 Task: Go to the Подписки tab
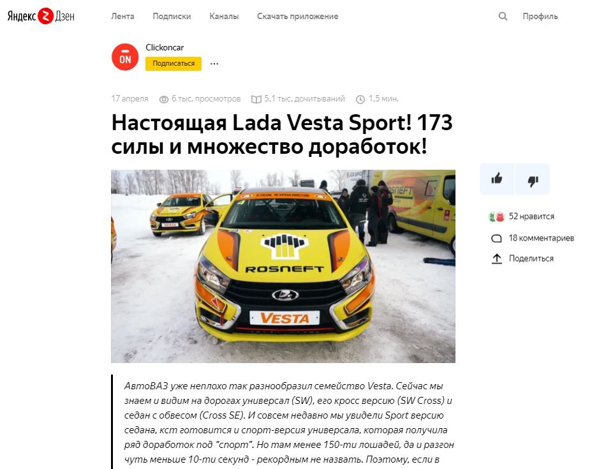[x=172, y=17]
